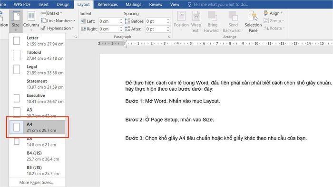Click the Indent Left spinner arrows
The width and height of the screenshot is (333, 187).
[121, 21]
